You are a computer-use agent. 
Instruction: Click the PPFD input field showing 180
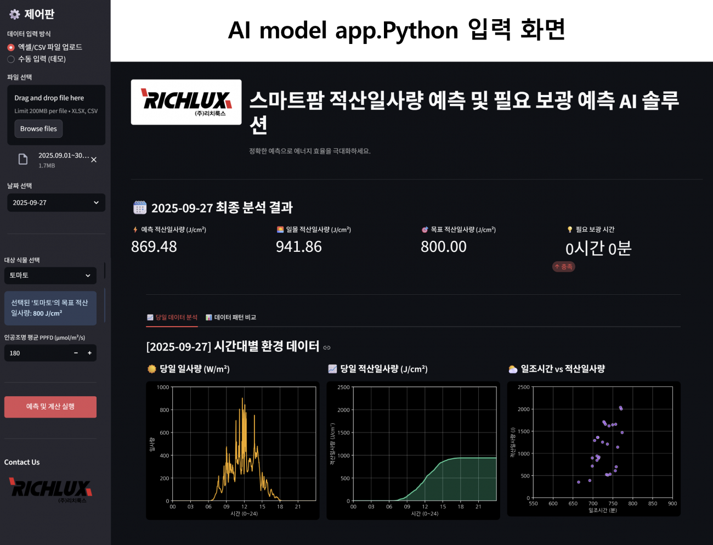36,353
